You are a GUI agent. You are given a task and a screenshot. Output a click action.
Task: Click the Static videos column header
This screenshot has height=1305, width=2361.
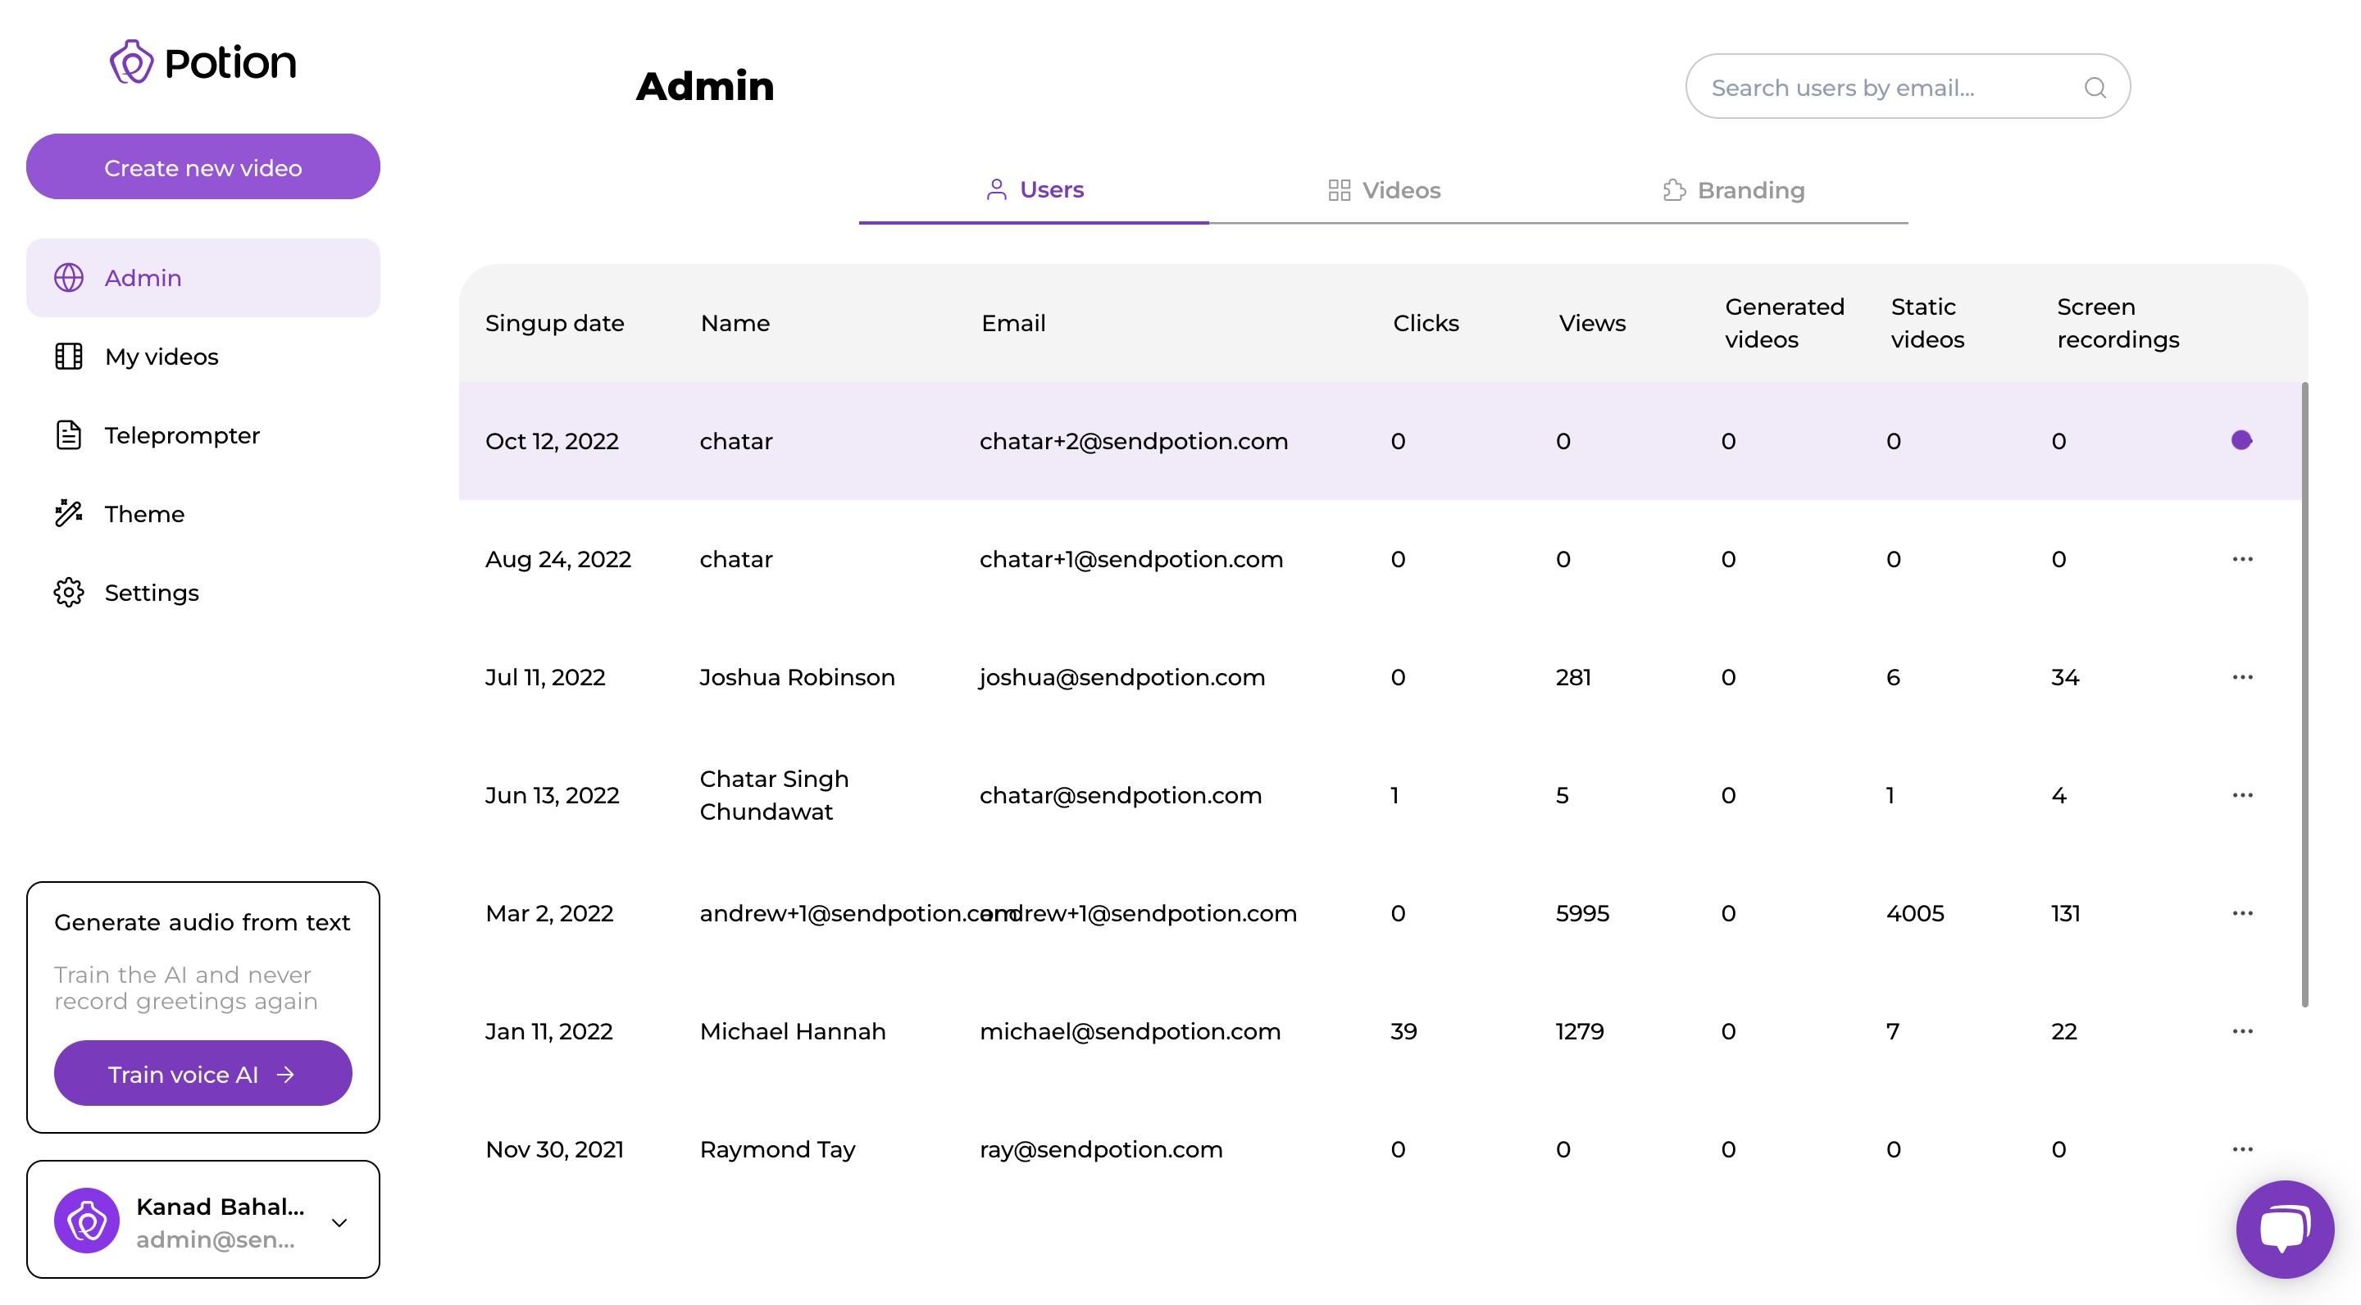pos(1927,323)
